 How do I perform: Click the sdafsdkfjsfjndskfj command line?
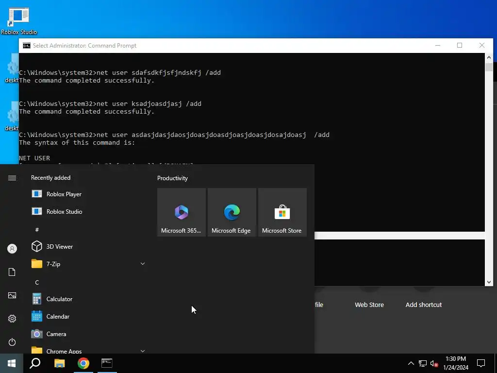[x=120, y=73]
